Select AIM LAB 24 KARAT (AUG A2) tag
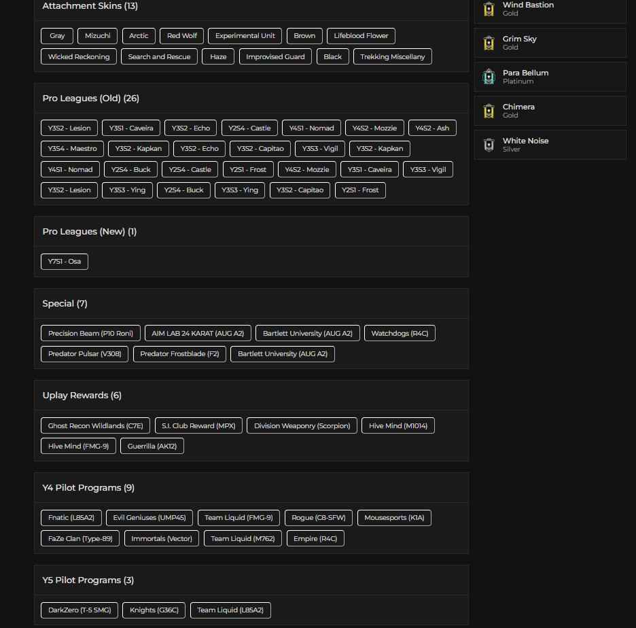This screenshot has height=628, width=636. point(198,334)
